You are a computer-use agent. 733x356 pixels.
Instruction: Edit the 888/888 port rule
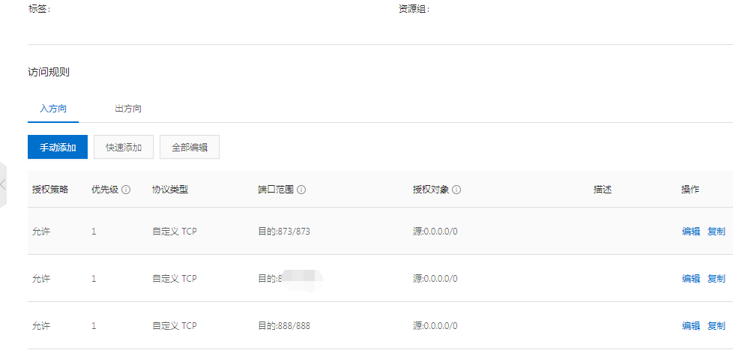(x=691, y=325)
